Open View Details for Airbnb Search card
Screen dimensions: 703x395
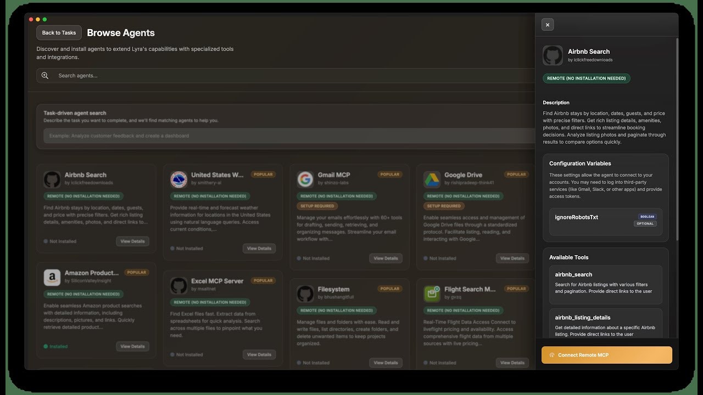click(132, 241)
